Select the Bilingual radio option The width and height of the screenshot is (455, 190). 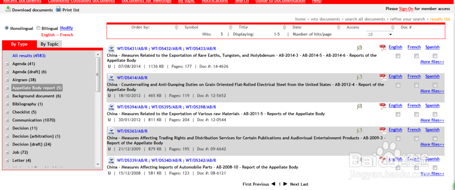38,28
